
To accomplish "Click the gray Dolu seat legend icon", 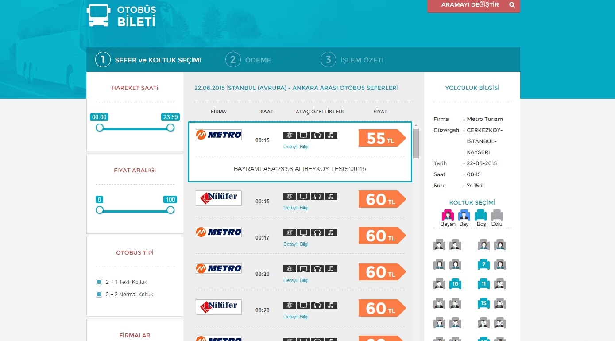I will (497, 215).
